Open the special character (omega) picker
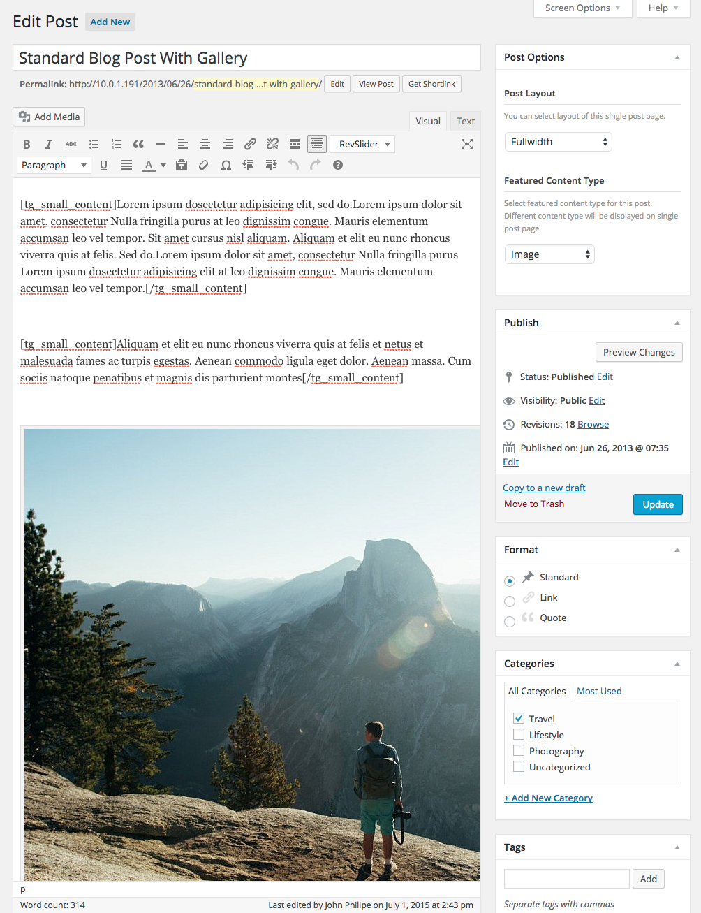701x913 pixels. (x=226, y=166)
